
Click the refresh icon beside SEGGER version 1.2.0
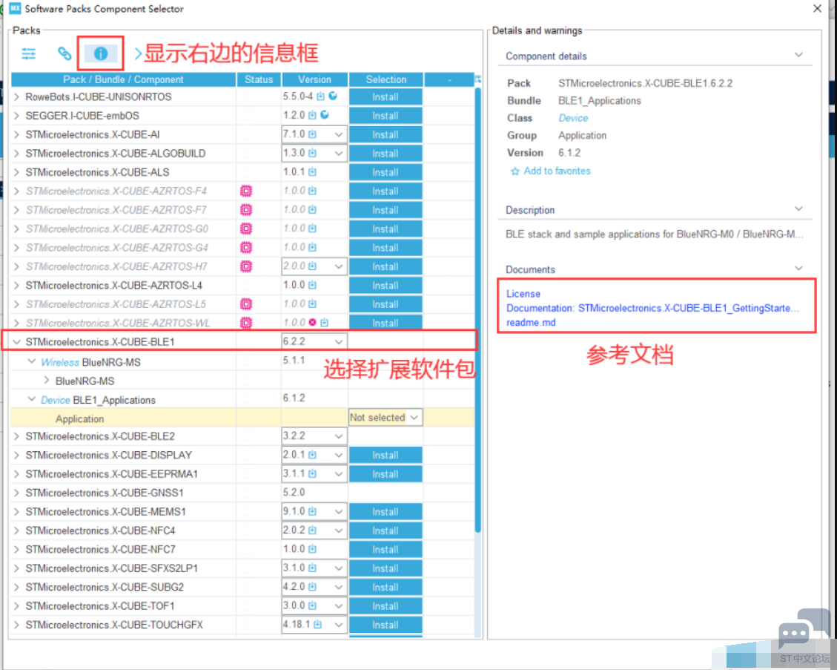pos(325,115)
